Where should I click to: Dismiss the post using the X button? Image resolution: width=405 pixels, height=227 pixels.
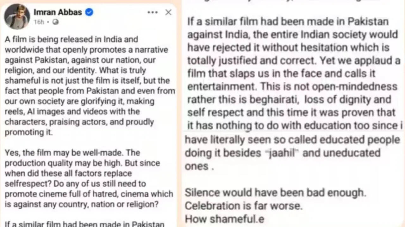coord(168,12)
